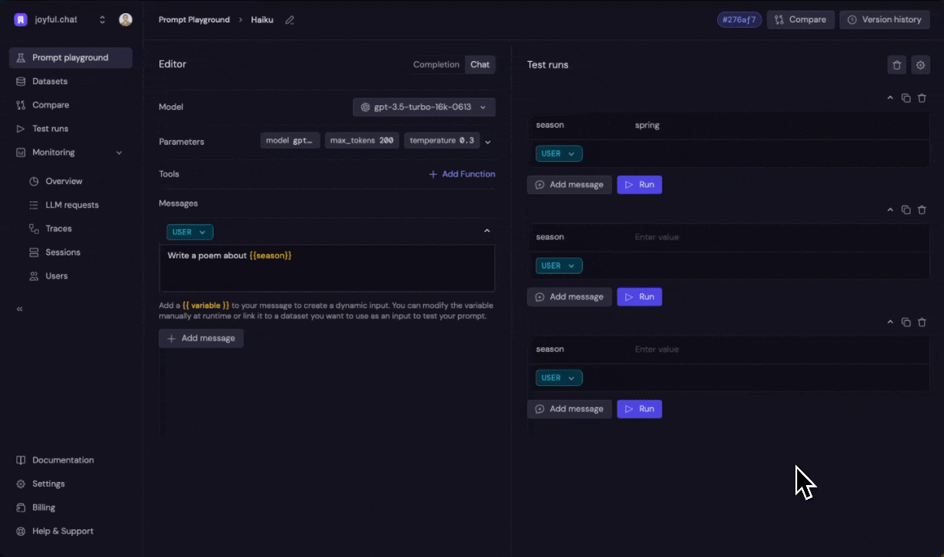Click the joyful.chat workspace logo icon
This screenshot has width=944, height=557.
[20, 19]
